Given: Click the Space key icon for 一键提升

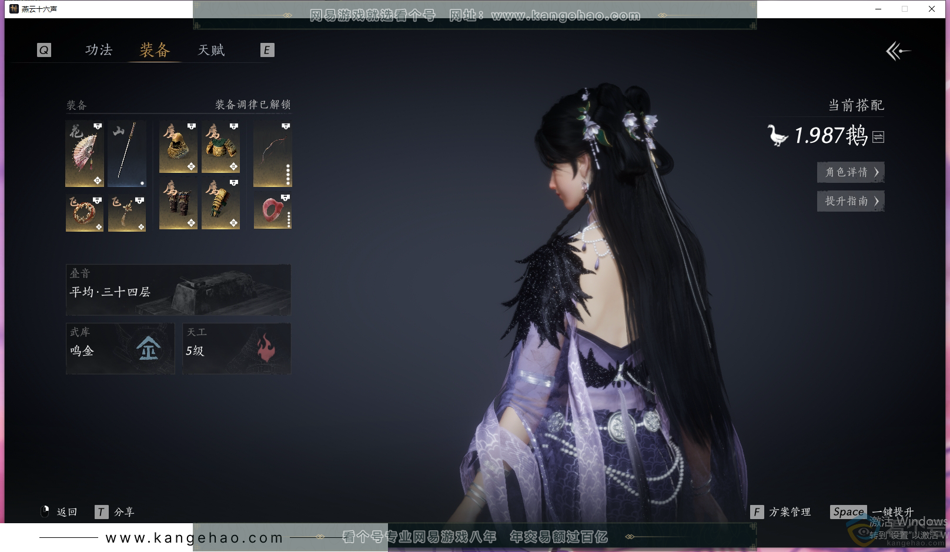Looking at the screenshot, I should point(848,512).
